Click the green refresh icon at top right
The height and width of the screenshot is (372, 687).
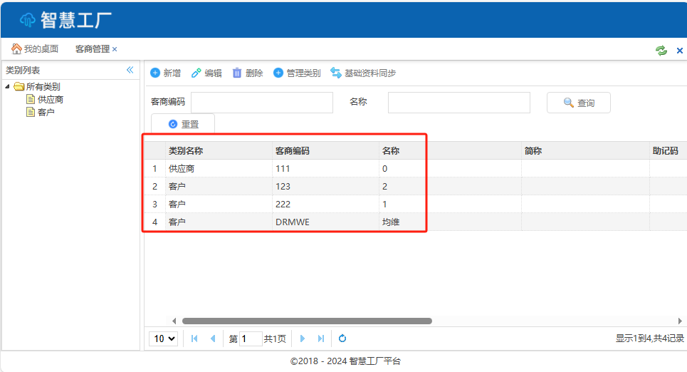(x=661, y=50)
